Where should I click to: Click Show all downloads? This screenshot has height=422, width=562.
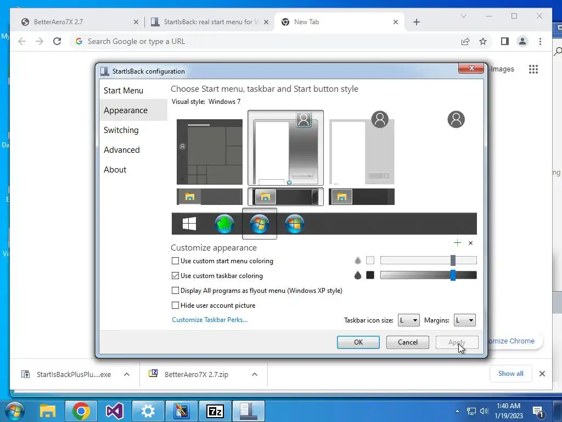(x=511, y=374)
